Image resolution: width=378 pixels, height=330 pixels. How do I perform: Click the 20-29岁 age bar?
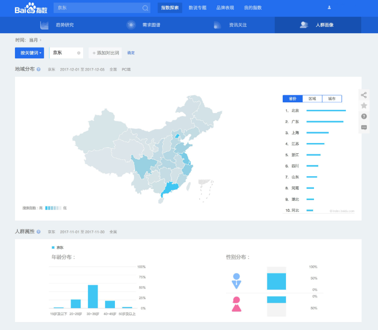tap(76, 304)
